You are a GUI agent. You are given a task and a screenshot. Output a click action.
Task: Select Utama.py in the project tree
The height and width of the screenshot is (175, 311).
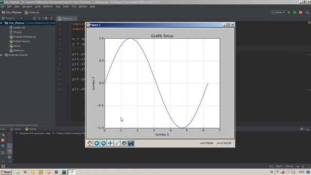pos(17,51)
